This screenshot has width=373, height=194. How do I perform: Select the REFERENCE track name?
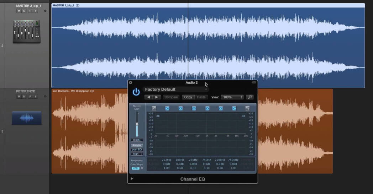pos(26,91)
